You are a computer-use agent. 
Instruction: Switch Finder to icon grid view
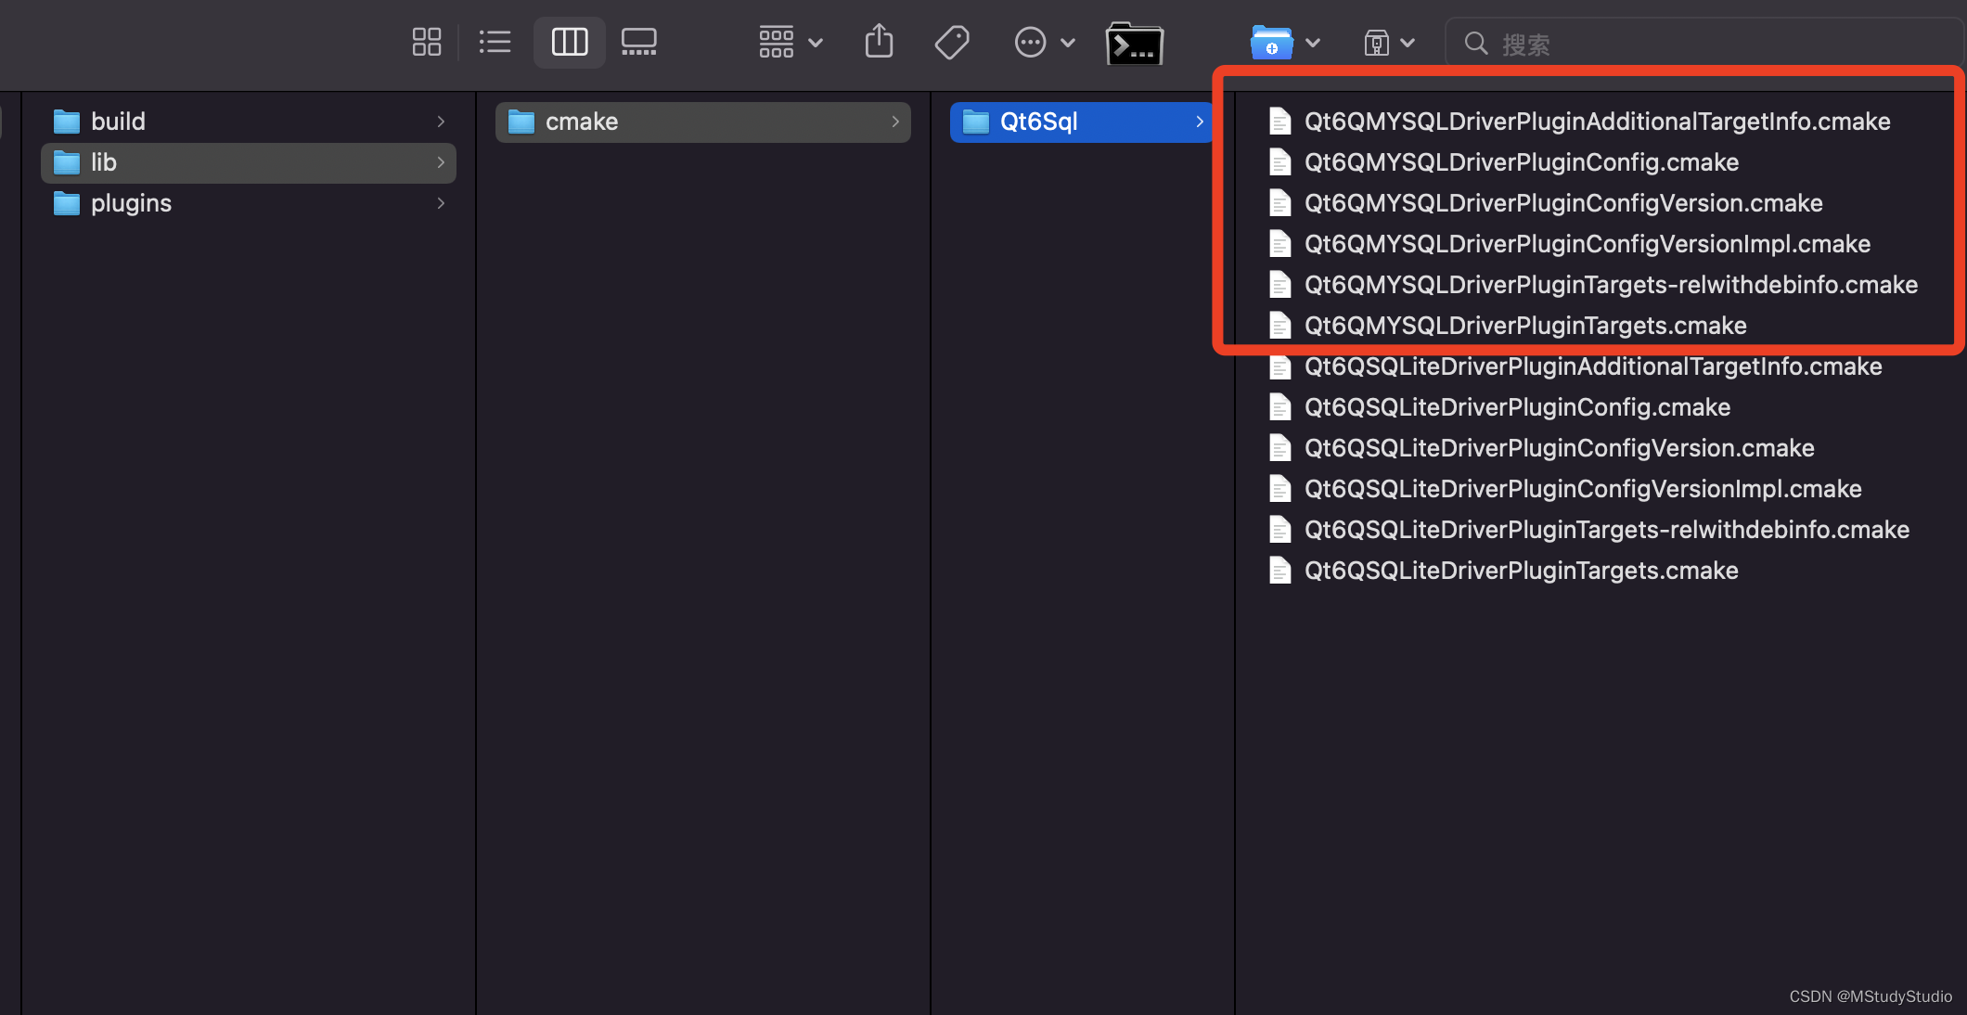click(x=427, y=42)
